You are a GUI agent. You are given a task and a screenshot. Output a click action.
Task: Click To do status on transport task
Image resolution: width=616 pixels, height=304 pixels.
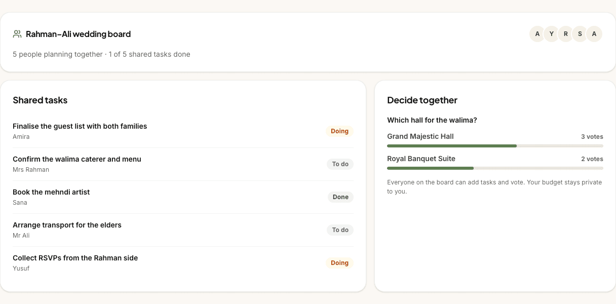(340, 230)
